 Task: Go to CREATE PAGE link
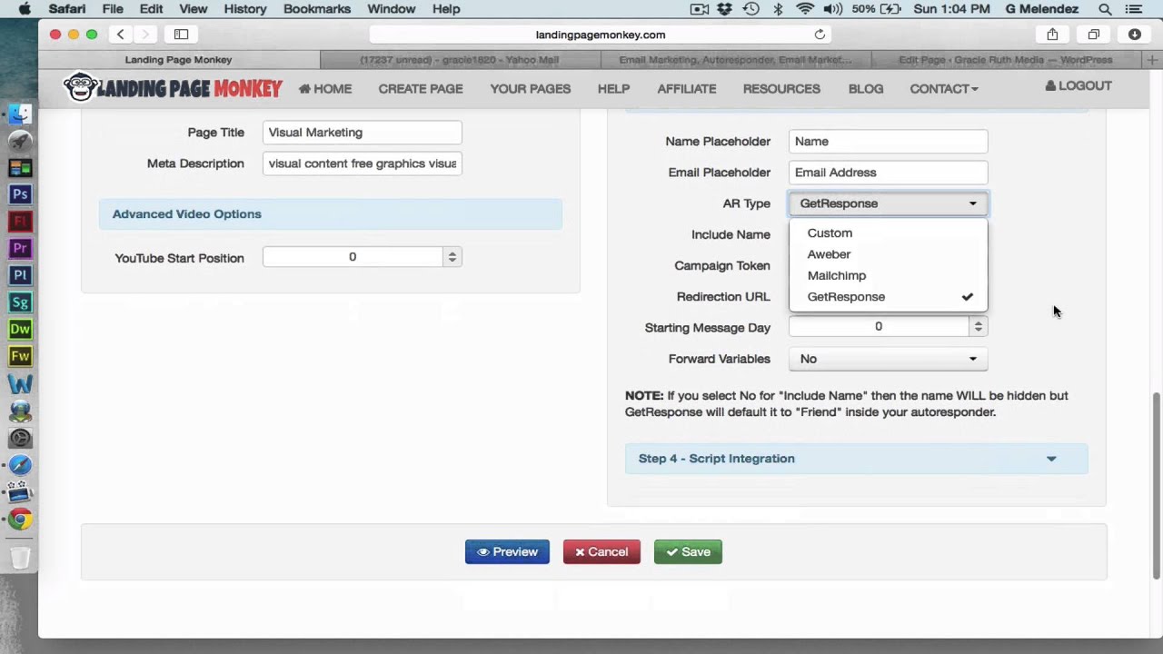(x=421, y=89)
